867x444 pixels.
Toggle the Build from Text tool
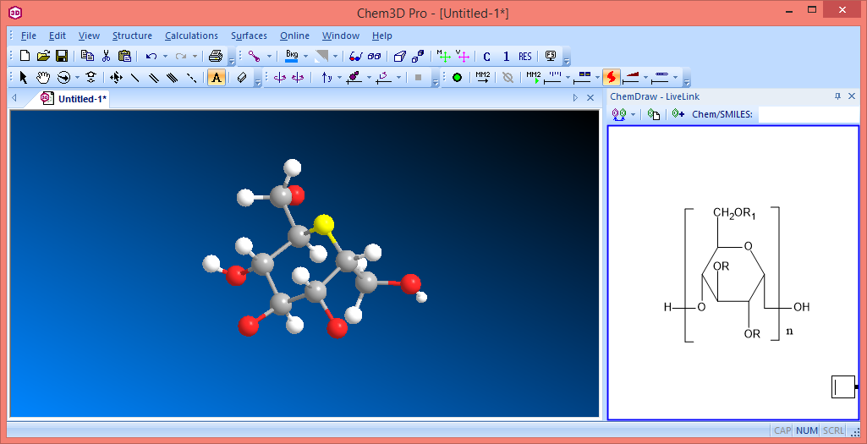coord(216,77)
